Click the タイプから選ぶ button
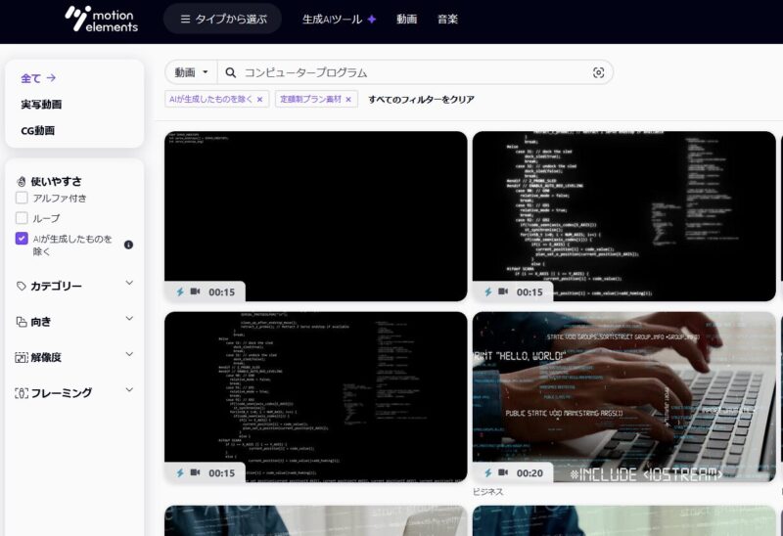 (x=222, y=19)
